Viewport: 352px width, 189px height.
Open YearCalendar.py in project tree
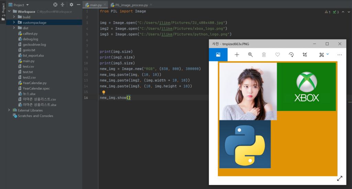pos(34,83)
